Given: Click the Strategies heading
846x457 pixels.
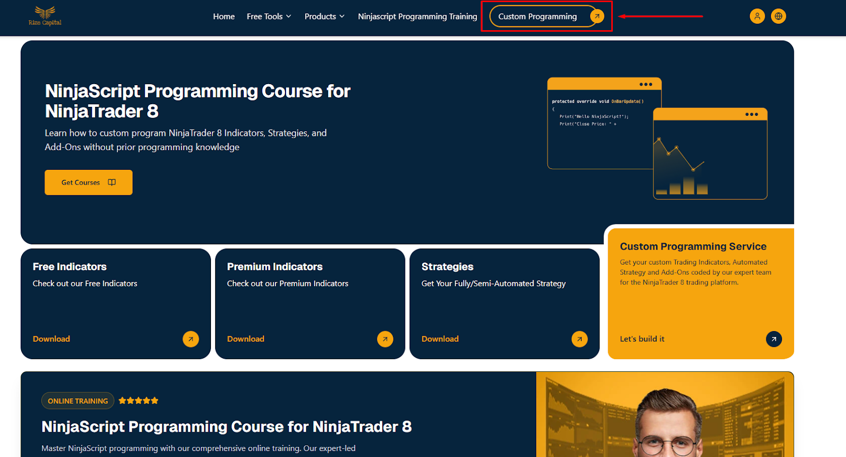Looking at the screenshot, I should pos(447,267).
